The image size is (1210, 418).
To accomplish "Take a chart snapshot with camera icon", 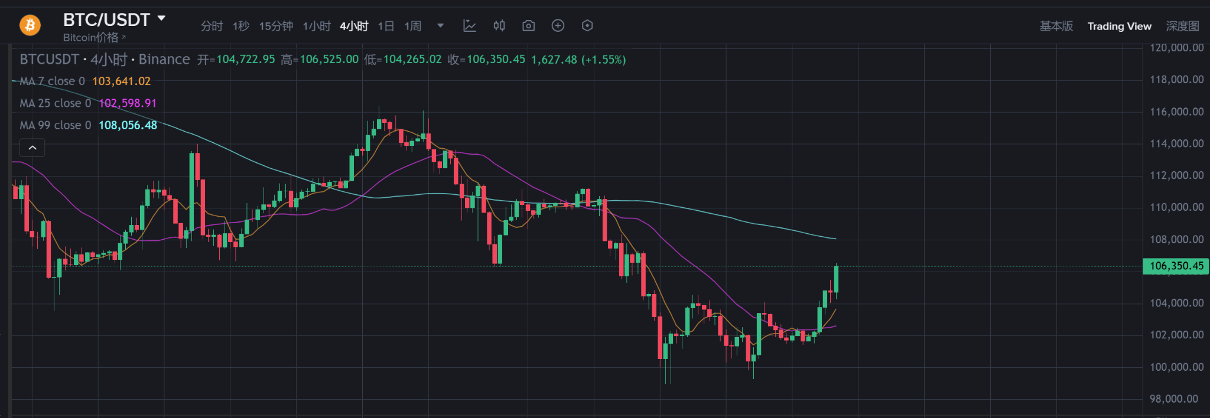I will [x=529, y=25].
